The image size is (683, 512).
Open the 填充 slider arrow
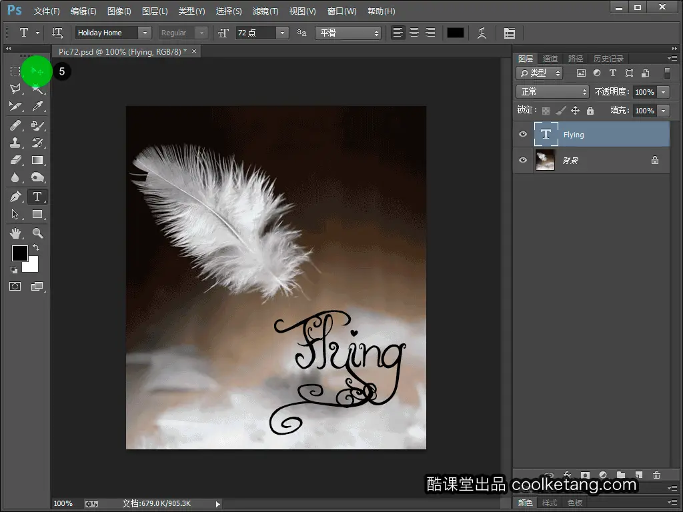coord(663,111)
